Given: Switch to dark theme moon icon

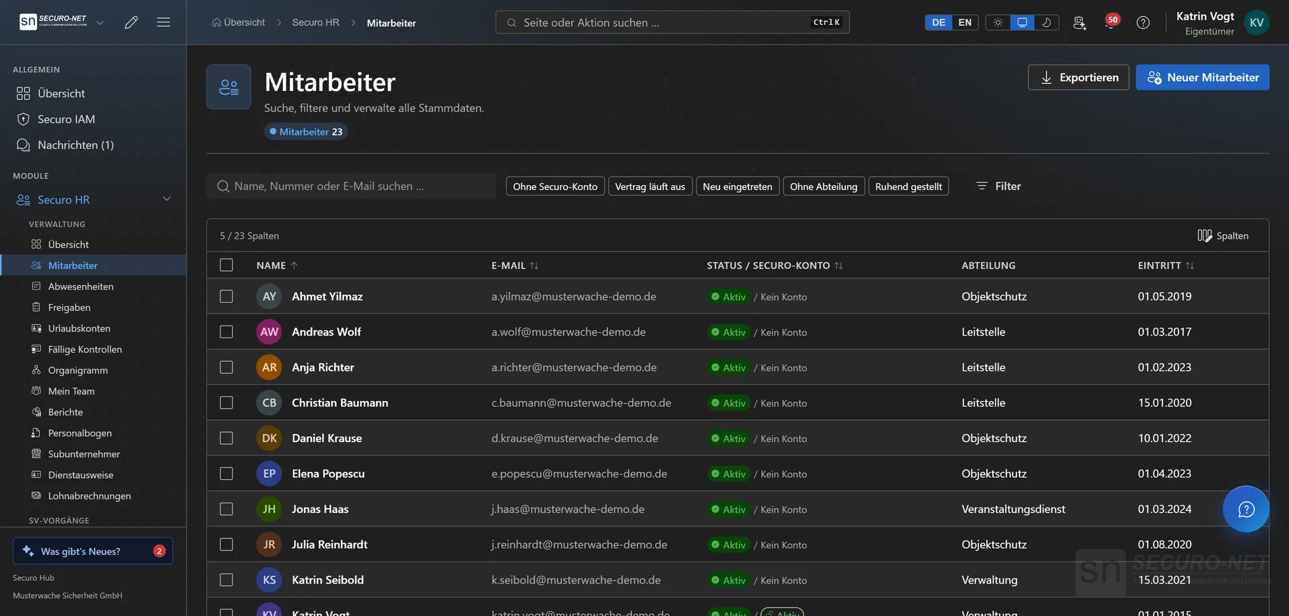Looking at the screenshot, I should tap(1046, 22).
